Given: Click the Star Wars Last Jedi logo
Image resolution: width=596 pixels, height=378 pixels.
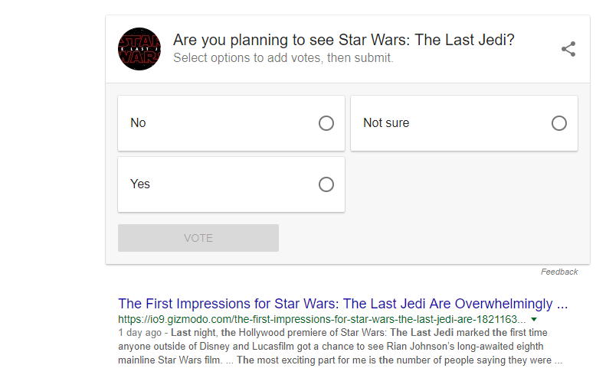Looking at the screenshot, I should tap(139, 48).
